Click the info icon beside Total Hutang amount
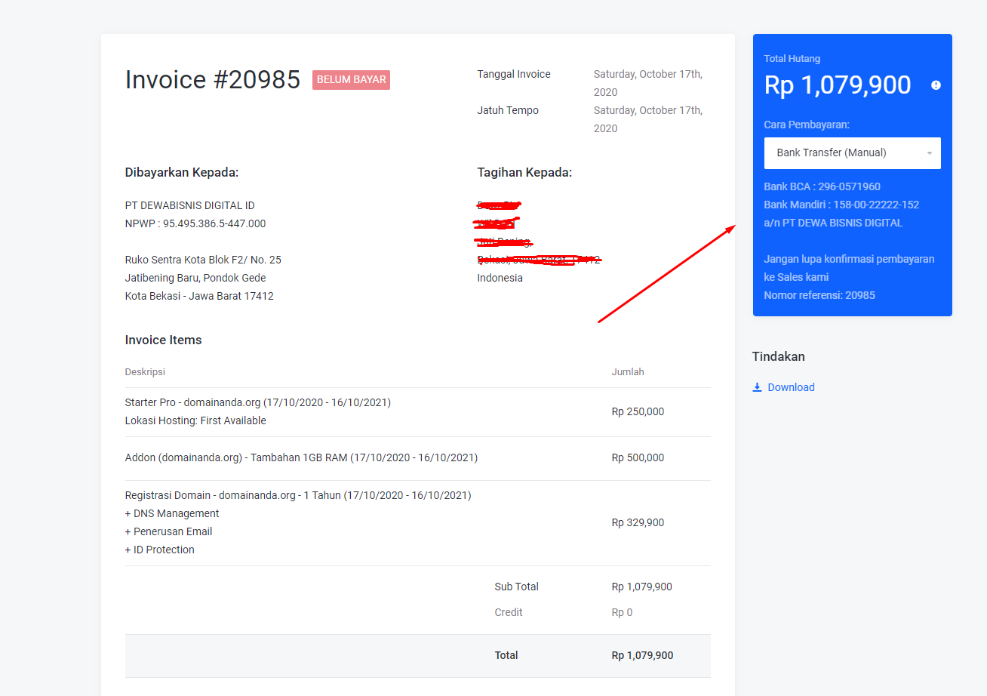The image size is (987, 696). pos(936,85)
